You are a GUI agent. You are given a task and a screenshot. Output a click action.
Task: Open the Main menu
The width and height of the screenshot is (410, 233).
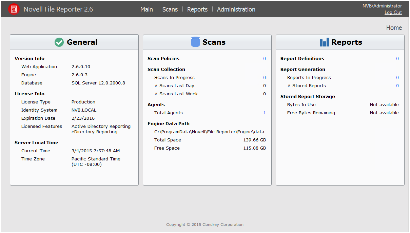click(147, 9)
